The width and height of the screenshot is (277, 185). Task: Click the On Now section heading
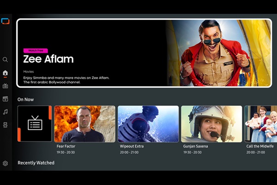[25, 99]
